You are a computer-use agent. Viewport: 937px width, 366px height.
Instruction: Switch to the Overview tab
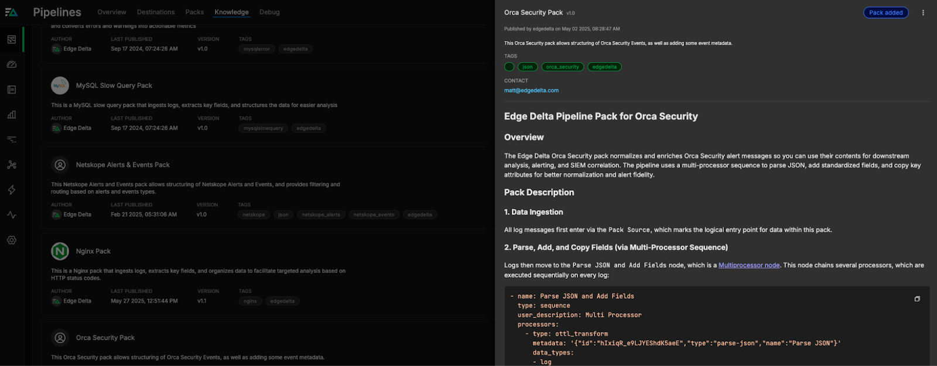click(x=111, y=12)
